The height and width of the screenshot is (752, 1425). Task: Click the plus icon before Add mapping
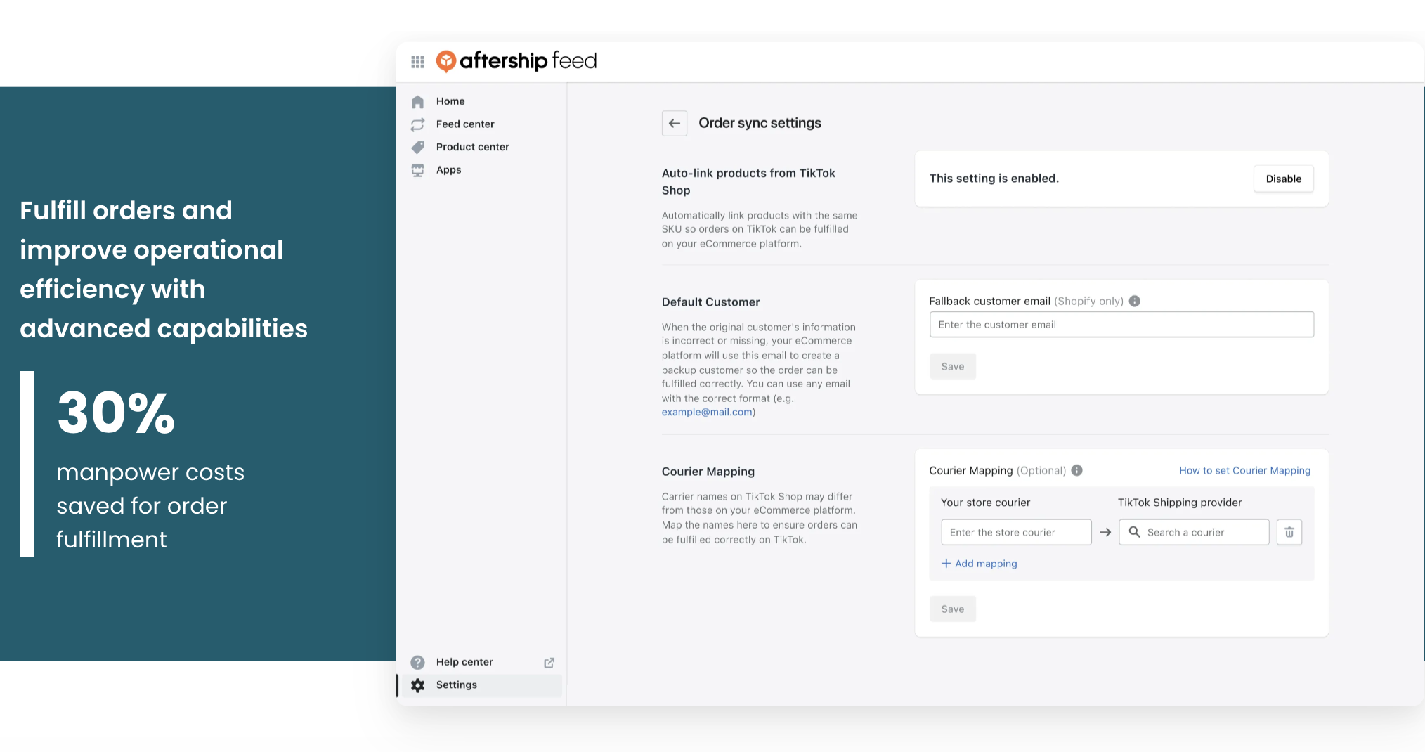point(946,564)
